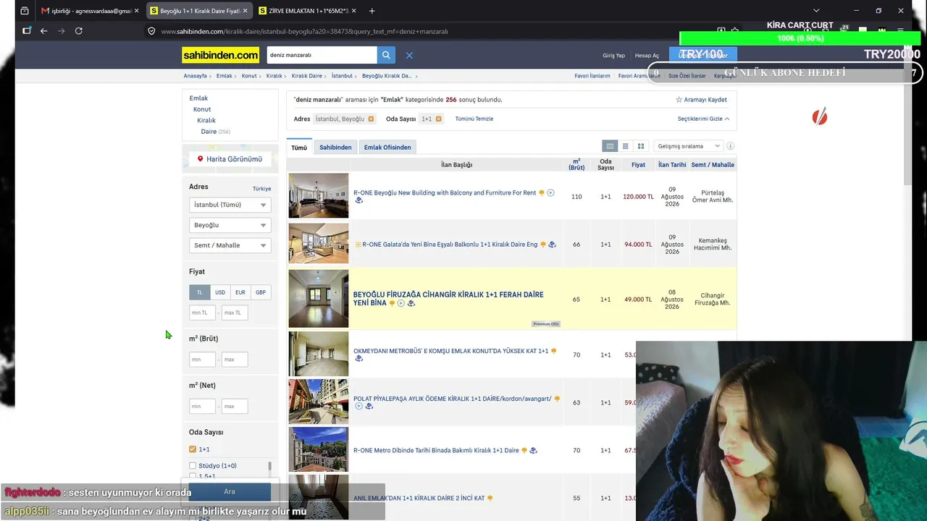Go to the sahibinden.com home logo
The image size is (927, 521).
coord(221,55)
